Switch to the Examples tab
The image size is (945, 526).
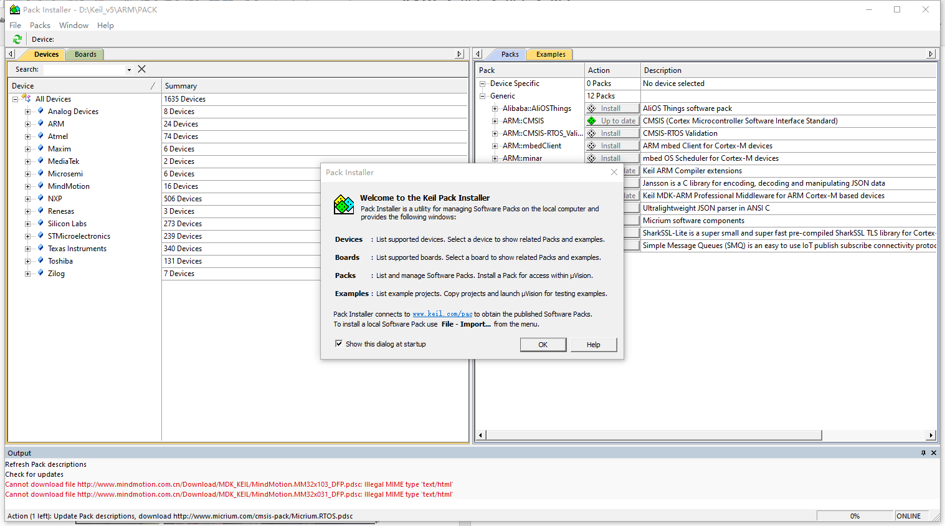550,54
